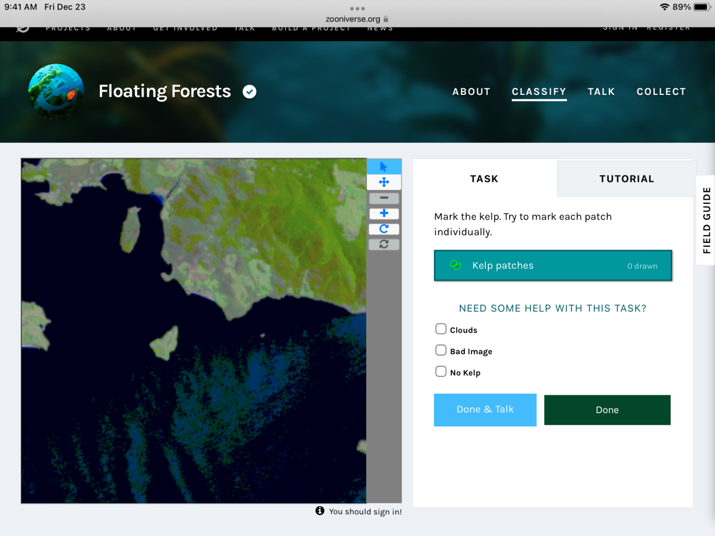Click the 'Clouds' label text

tap(464, 330)
